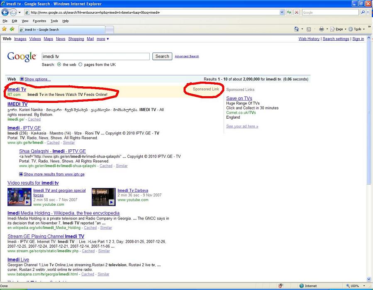
Task: Open 'Video results for imedi tv' link
Action: click(x=33, y=183)
